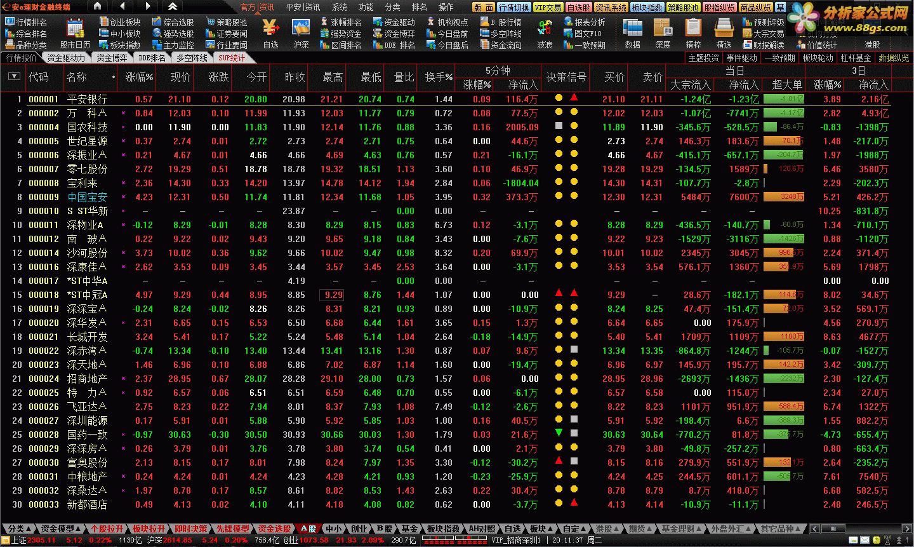This screenshot has width=914, height=547.
Task: Open the 系统 menu
Action: pos(340,7)
